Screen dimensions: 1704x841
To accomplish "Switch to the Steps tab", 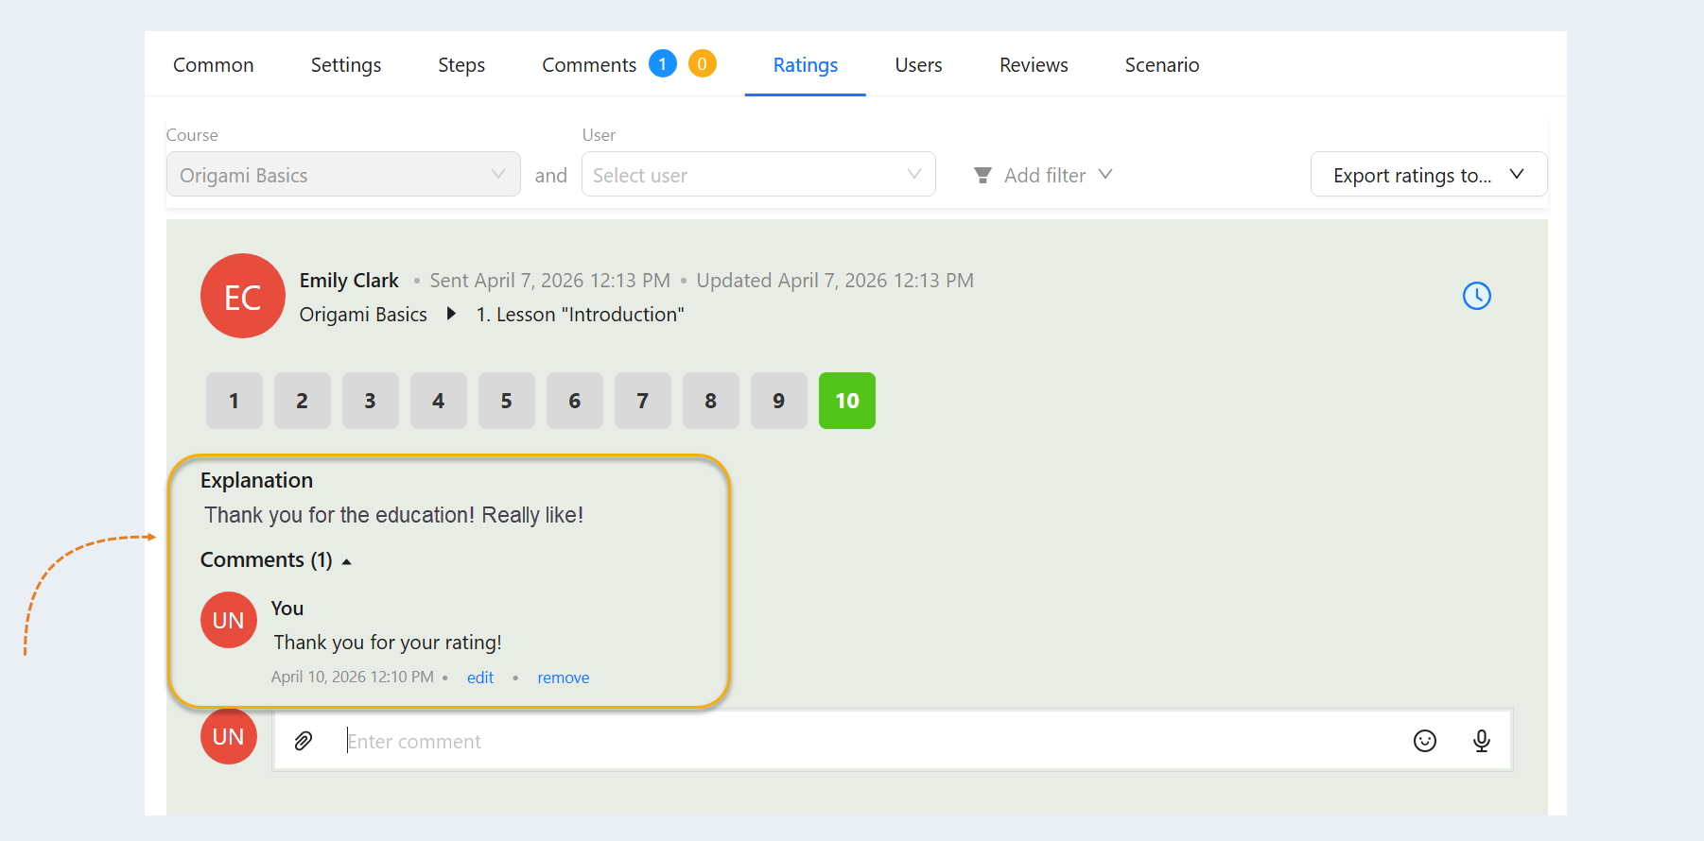I will tap(461, 65).
